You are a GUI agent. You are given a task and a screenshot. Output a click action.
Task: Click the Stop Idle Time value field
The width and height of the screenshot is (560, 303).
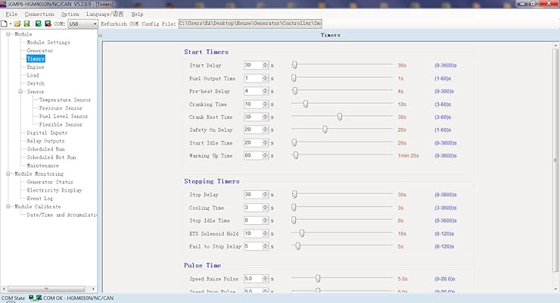coord(253,220)
